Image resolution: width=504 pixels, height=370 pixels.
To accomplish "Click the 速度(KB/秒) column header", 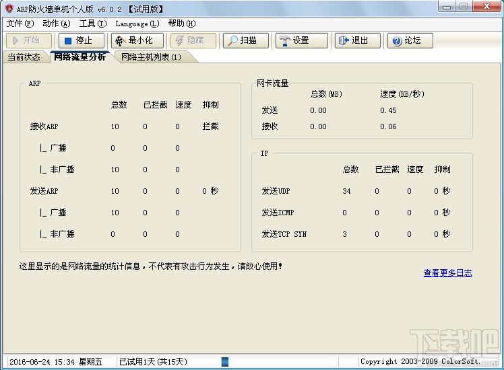I will [402, 94].
